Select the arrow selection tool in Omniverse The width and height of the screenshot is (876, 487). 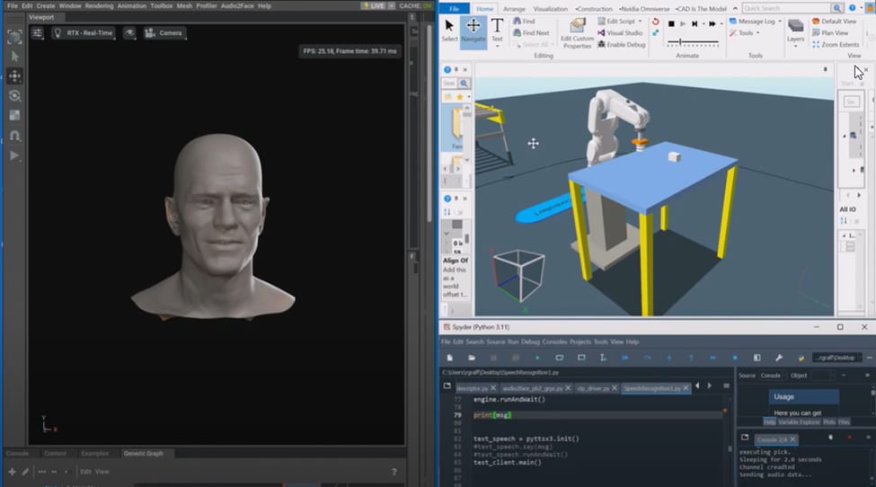click(x=14, y=56)
